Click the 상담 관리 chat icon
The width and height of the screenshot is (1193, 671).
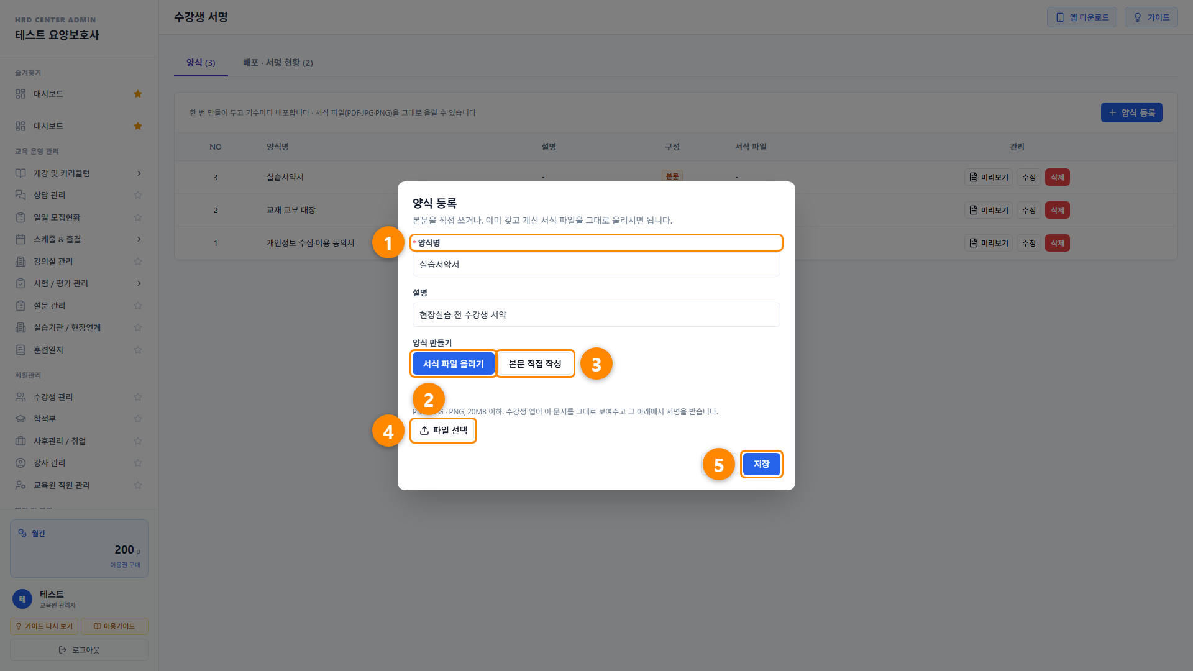[x=21, y=195]
